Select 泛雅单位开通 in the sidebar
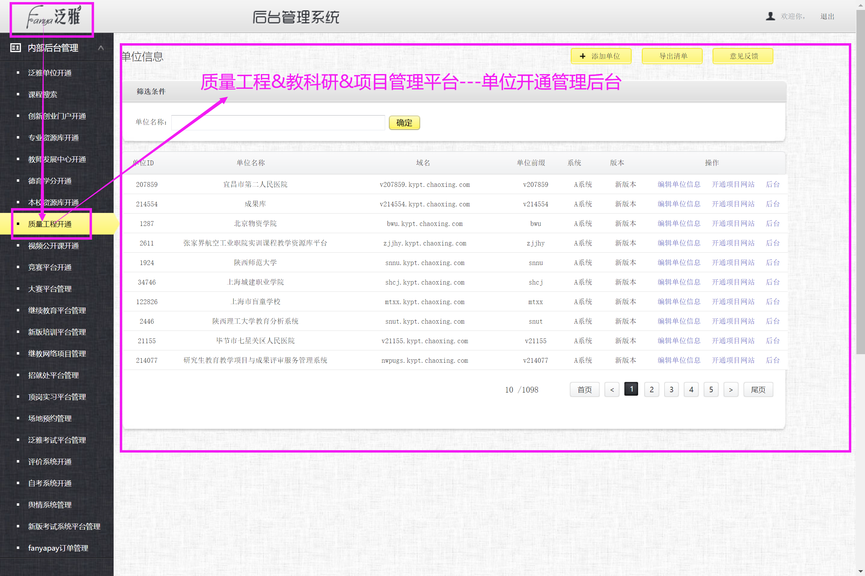 (x=50, y=73)
